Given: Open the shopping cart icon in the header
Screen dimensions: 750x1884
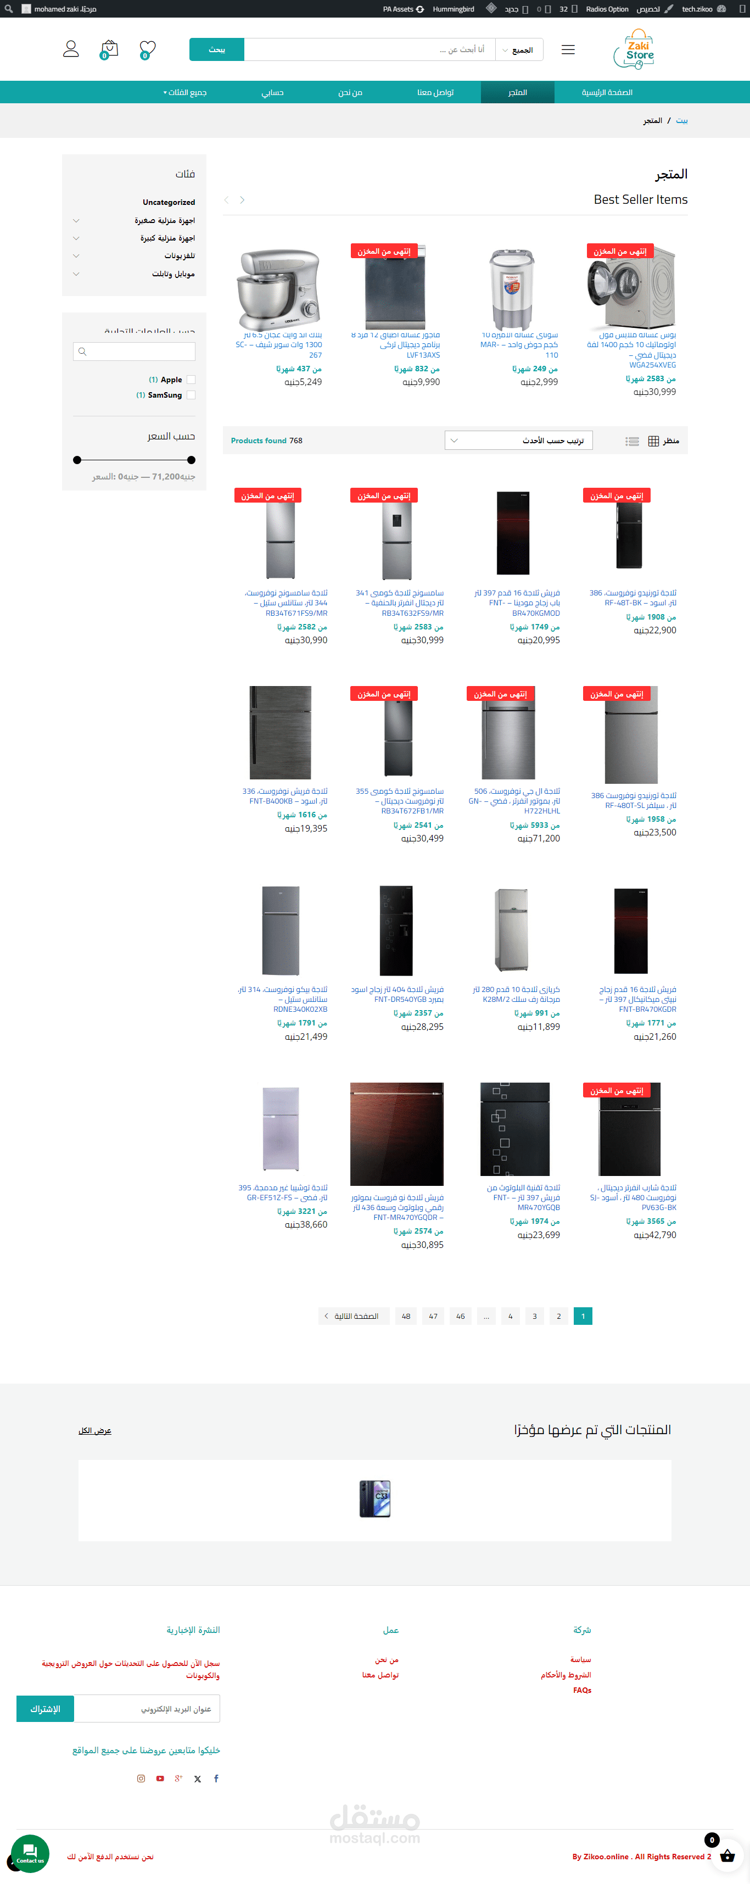Looking at the screenshot, I should coord(108,49).
